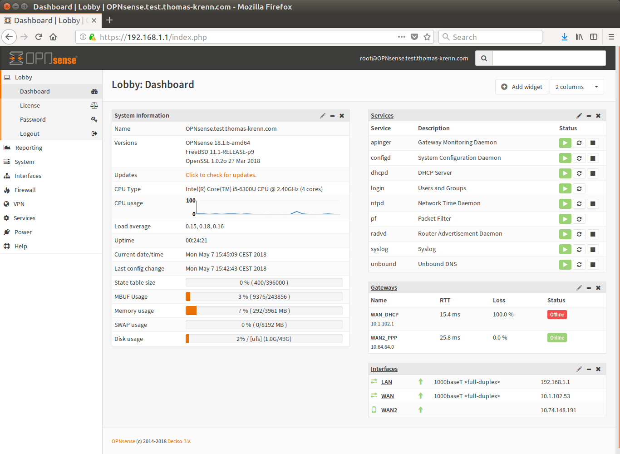Click to check for updates link

(221, 175)
